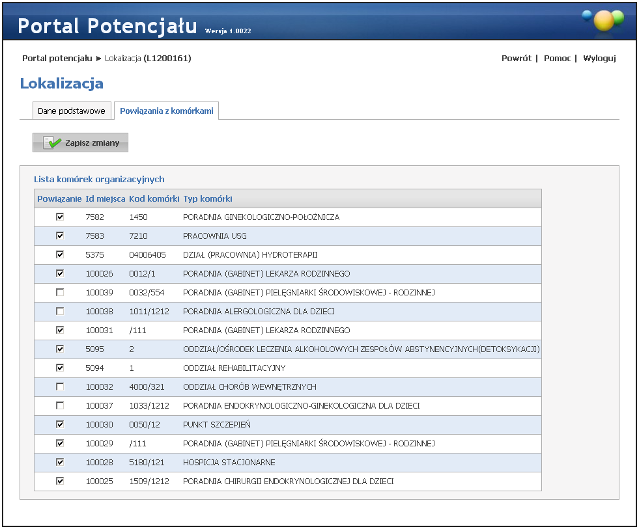Uncheck the ODDZIAŁ REHABILITACYJNY checkbox
This screenshot has width=639, height=529.
click(60, 368)
